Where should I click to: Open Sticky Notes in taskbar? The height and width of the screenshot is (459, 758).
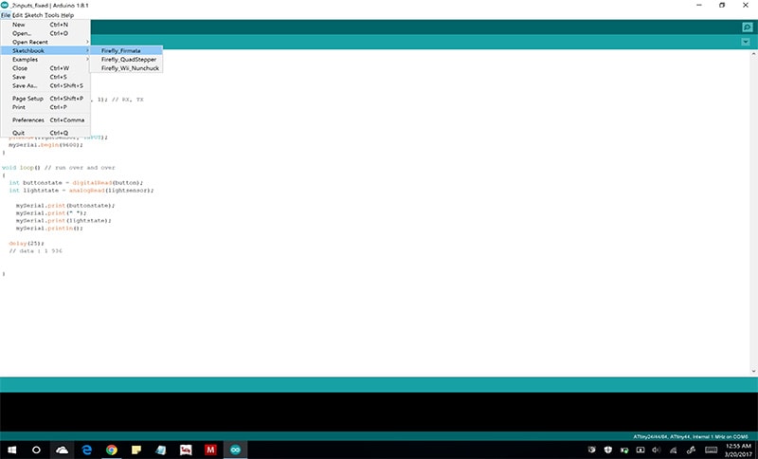click(136, 450)
